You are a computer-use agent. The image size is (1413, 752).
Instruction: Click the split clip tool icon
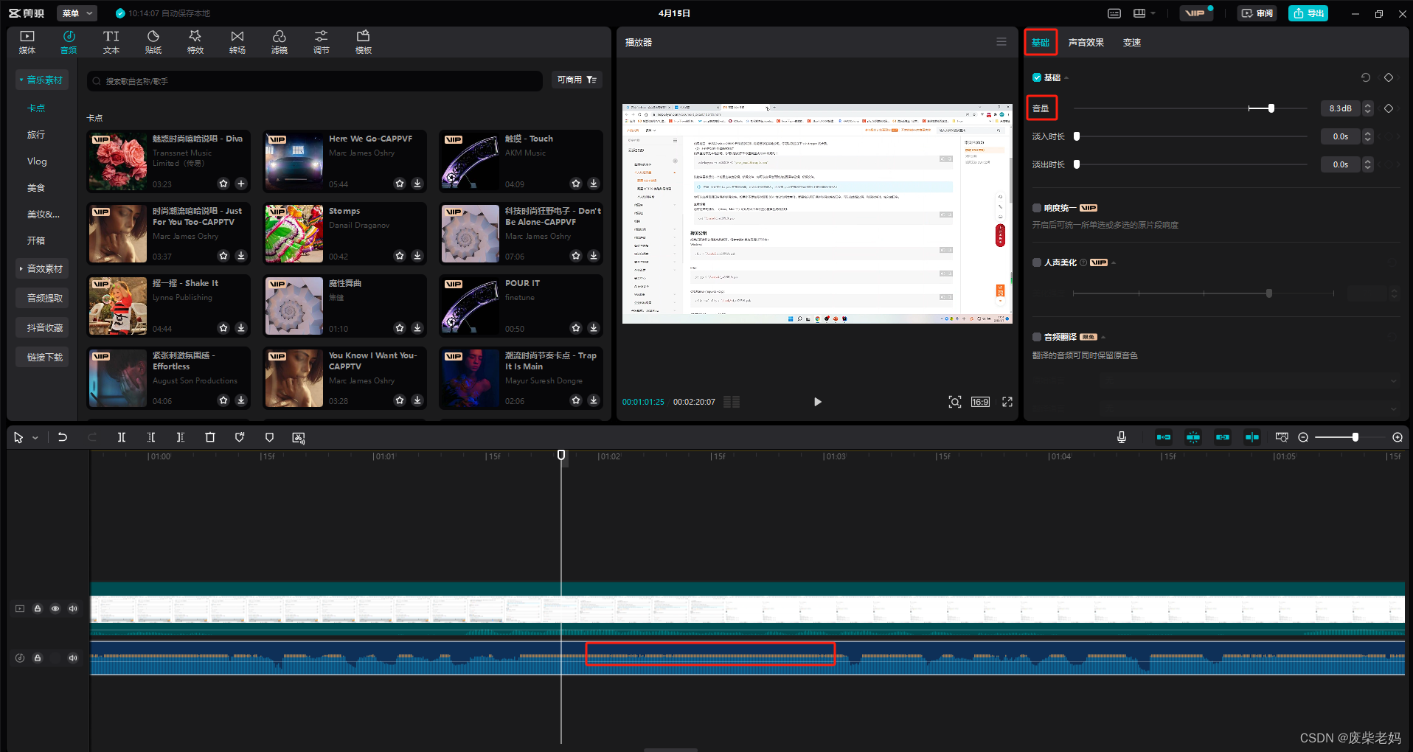tap(122, 437)
